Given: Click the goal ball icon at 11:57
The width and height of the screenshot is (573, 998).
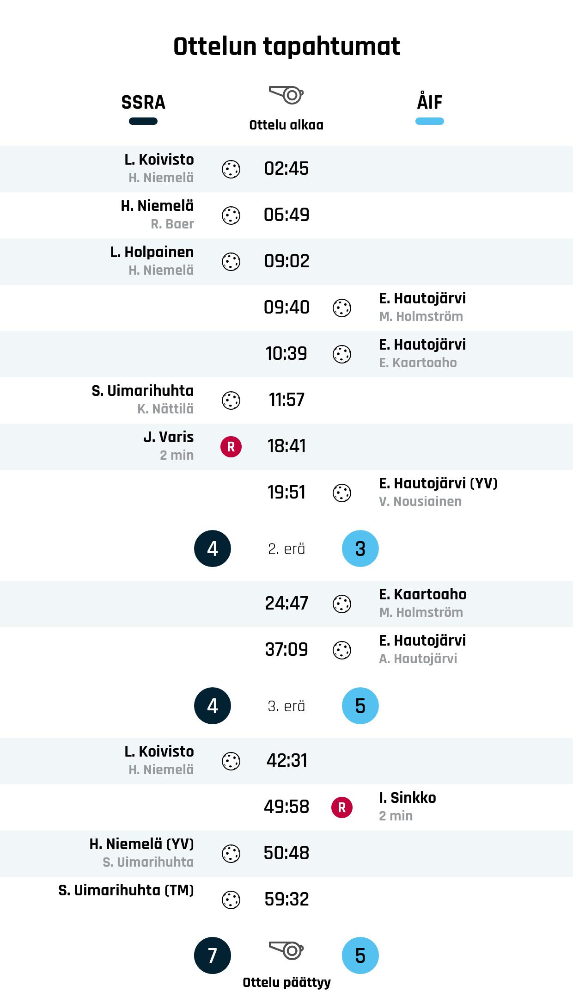Looking at the screenshot, I should pyautogui.click(x=231, y=400).
